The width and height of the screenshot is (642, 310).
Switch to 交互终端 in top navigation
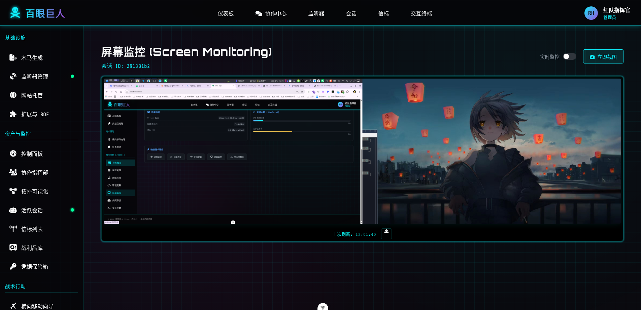point(421,13)
